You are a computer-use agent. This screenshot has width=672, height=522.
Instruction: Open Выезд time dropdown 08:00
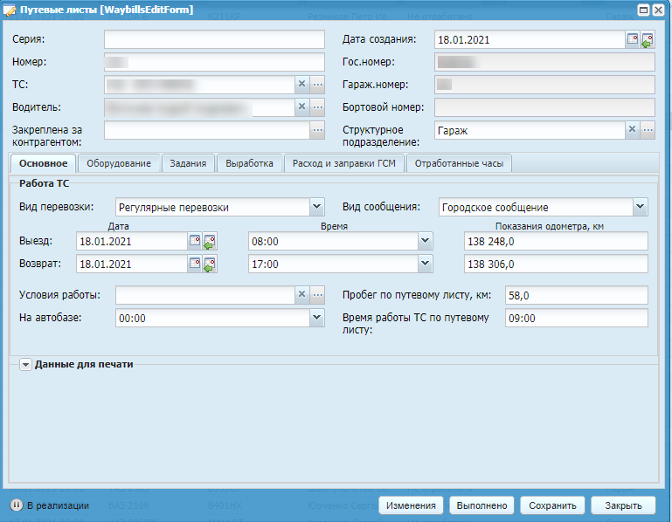click(x=426, y=241)
